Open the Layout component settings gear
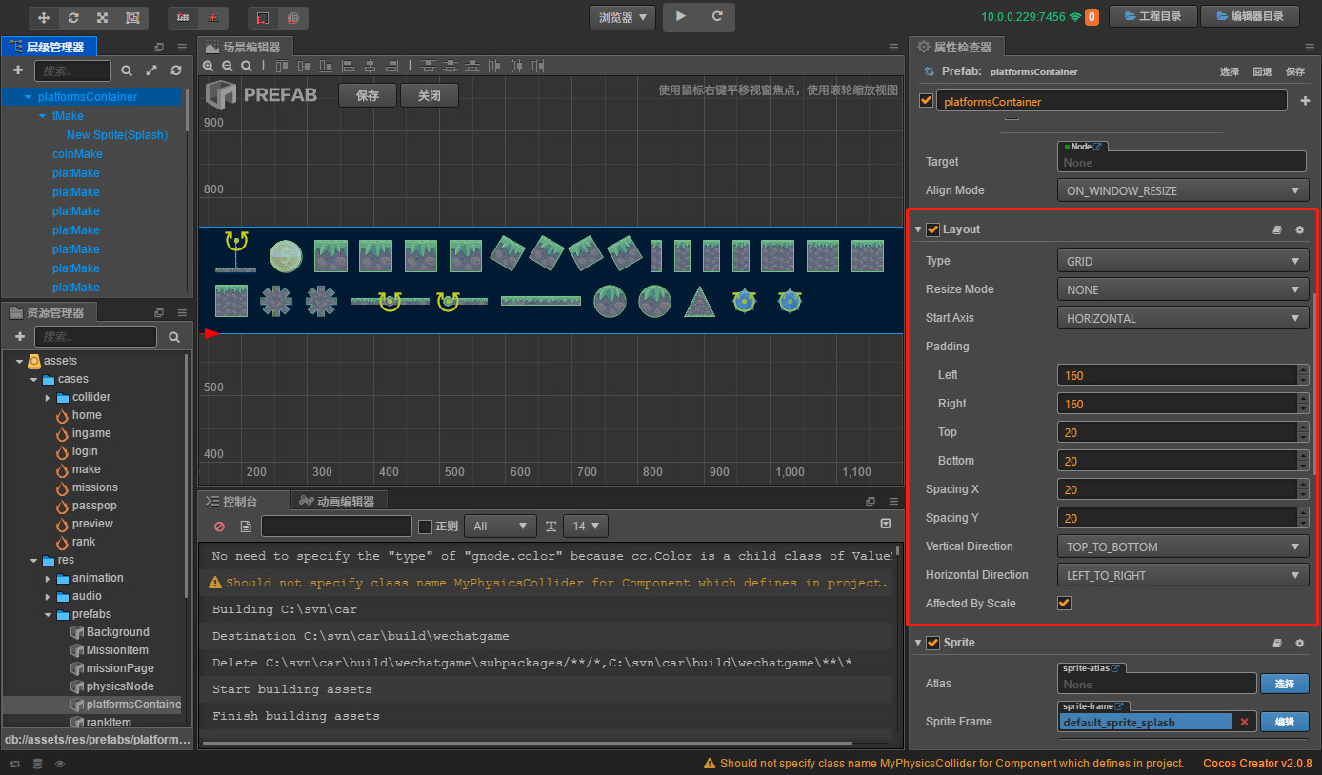The image size is (1322, 775). coord(1299,229)
